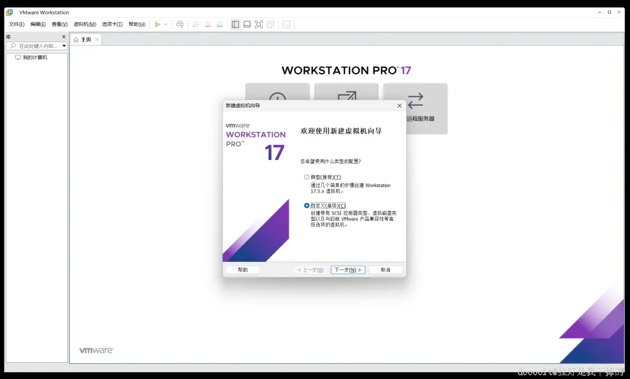This screenshot has height=379, width=630.
Task: Expand the library search dropdown arrow
Action: 64,46
